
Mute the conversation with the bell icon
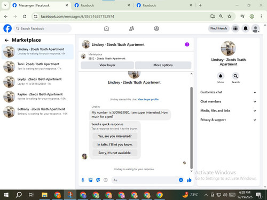pyautogui.click(x=221, y=76)
